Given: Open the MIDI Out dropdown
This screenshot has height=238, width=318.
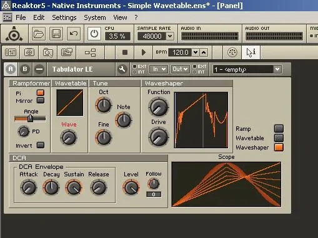Looking at the screenshot, I should (180, 69).
